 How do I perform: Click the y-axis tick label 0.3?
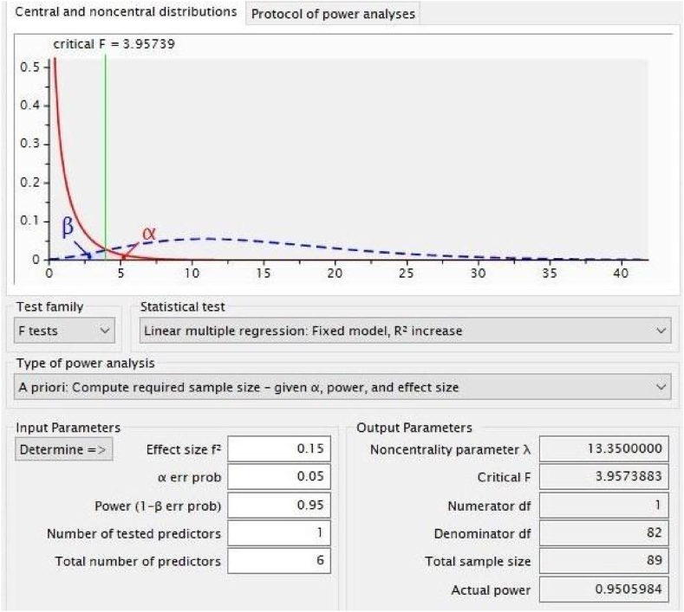tap(29, 144)
